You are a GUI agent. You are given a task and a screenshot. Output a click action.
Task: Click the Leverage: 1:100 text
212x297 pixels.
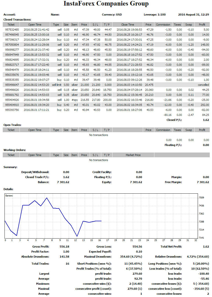point(155,15)
